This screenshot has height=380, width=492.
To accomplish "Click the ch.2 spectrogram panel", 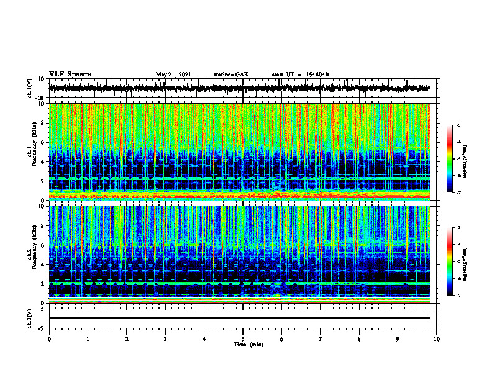I will click(x=240, y=255).
